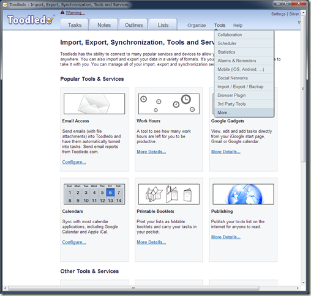Click the Popular Tools & Services heading
Viewport: 311px width, 296px height.
pos(92,79)
